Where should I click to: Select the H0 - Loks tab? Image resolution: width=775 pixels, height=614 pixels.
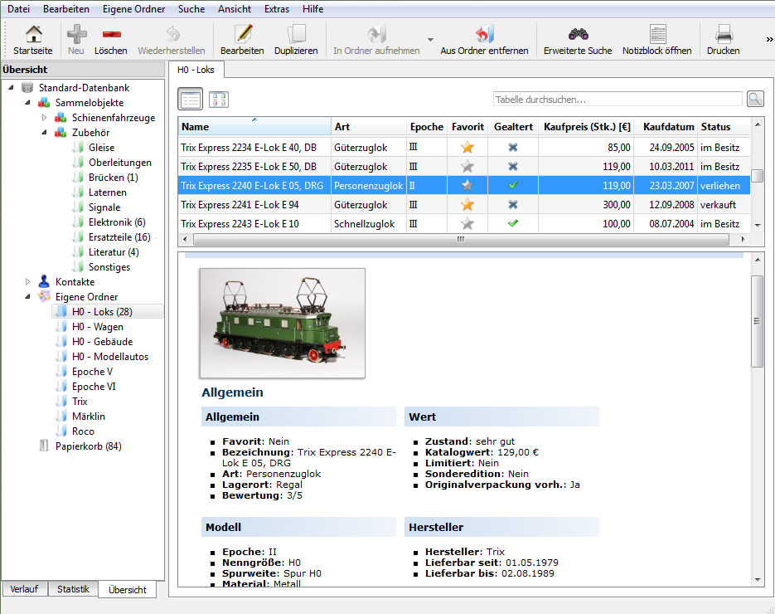(196, 70)
